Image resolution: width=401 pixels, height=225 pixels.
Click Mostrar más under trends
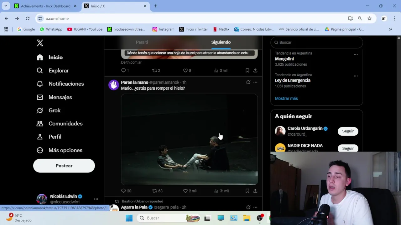pyautogui.click(x=286, y=98)
